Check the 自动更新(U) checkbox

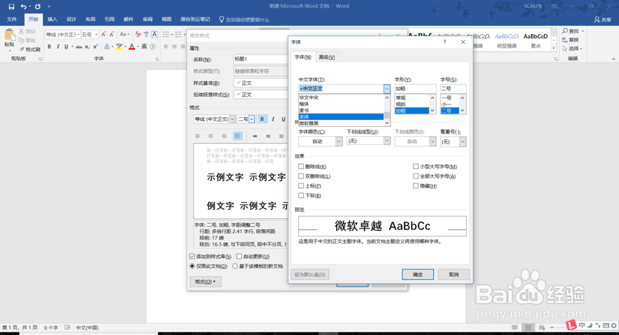(239, 256)
